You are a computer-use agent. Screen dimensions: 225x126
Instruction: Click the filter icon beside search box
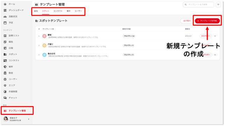218,5
